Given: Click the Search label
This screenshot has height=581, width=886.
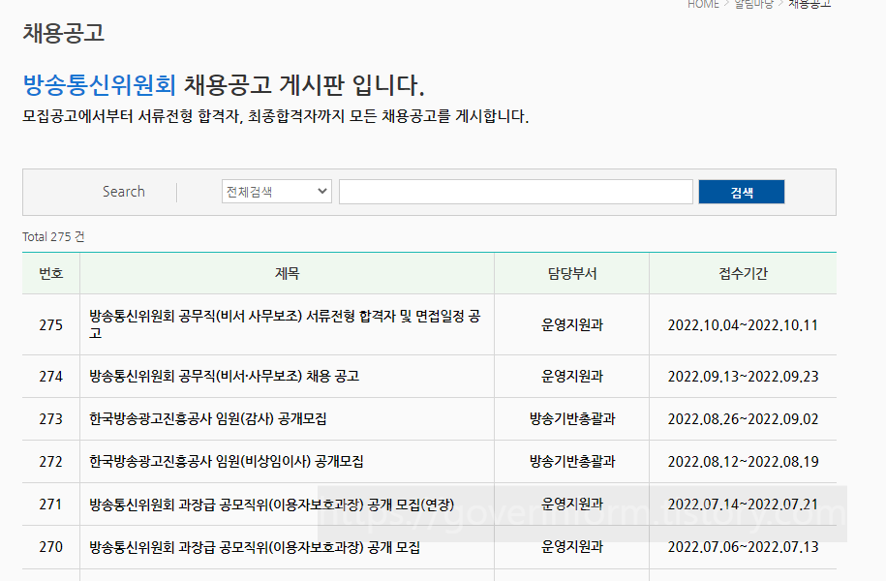Looking at the screenshot, I should click(124, 192).
